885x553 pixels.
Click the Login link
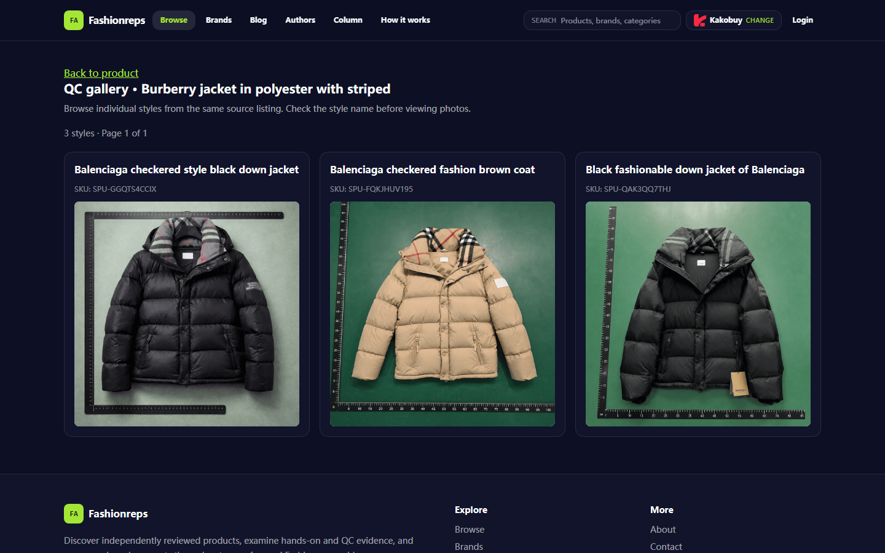803,20
